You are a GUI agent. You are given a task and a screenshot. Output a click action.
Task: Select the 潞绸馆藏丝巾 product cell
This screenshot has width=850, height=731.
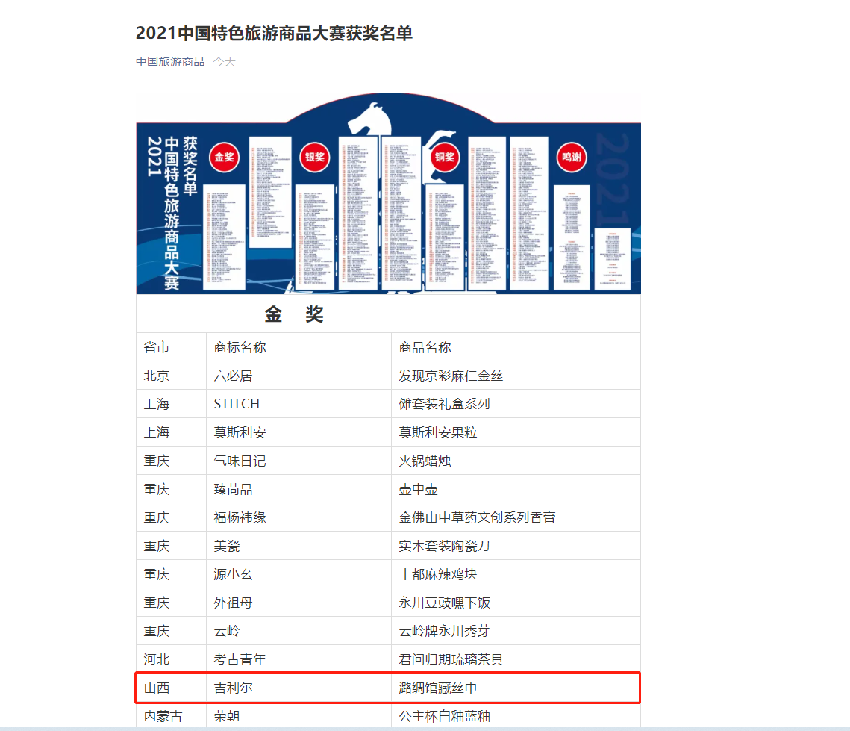(516, 688)
